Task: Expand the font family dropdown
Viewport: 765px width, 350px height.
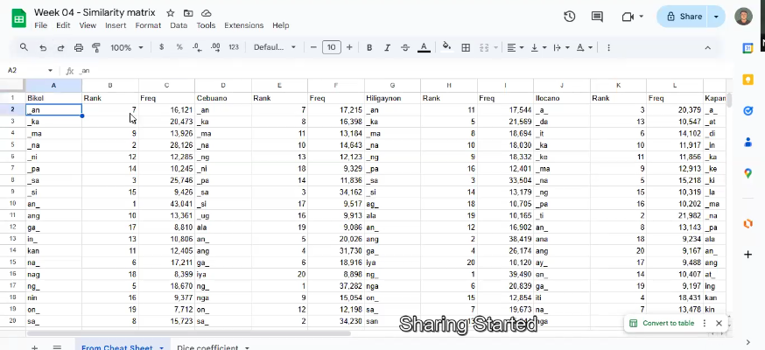Action: coord(275,47)
